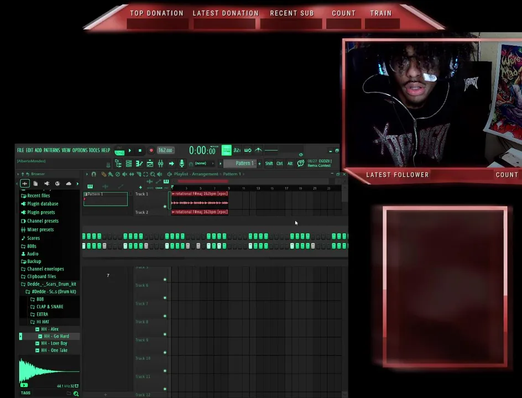Switch browser to the all files tab icon
Viewport: 522px width, 398px height.
tap(25, 184)
